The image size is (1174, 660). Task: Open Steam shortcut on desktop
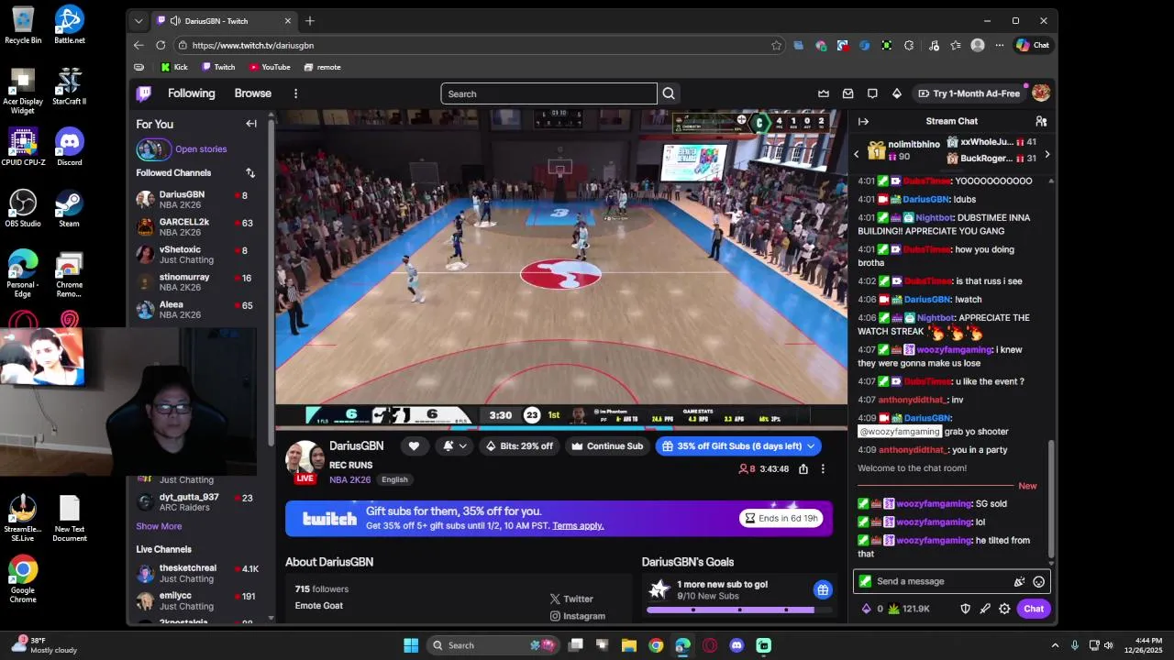(70, 207)
